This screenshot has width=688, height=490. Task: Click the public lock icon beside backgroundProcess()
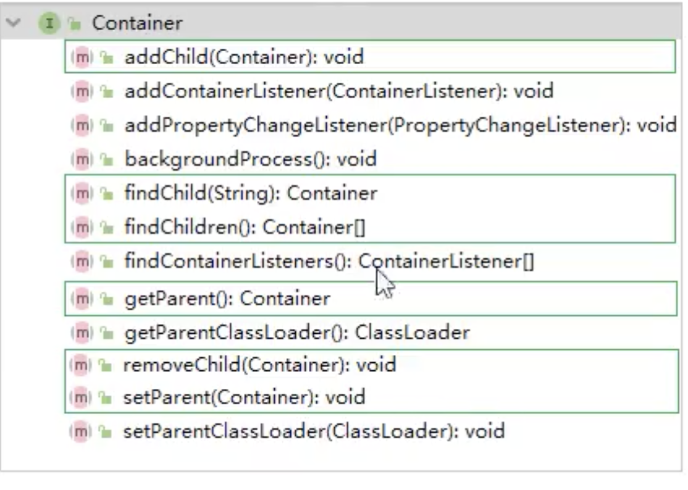tap(107, 160)
